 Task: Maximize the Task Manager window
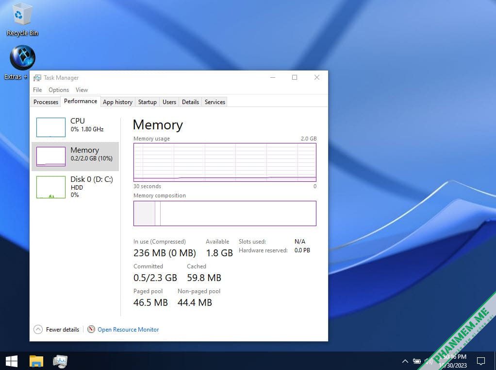point(295,78)
